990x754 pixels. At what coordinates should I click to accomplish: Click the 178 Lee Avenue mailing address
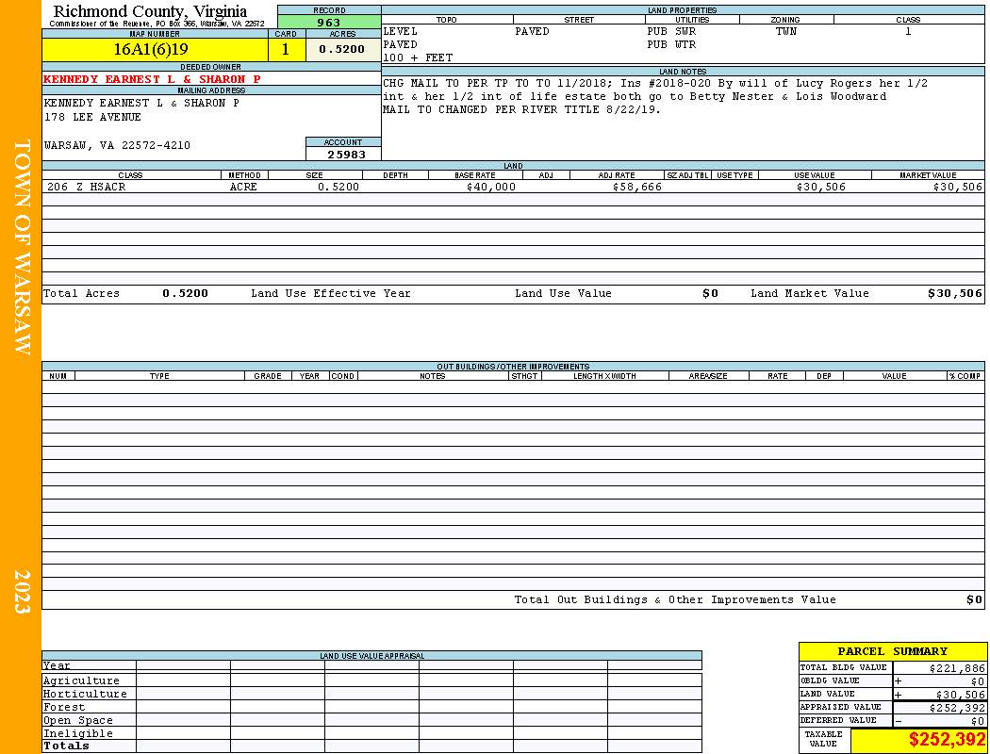(92, 118)
